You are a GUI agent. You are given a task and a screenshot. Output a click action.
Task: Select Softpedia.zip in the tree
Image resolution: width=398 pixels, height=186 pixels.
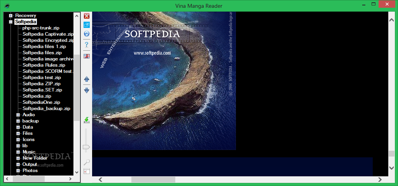tap(37, 96)
